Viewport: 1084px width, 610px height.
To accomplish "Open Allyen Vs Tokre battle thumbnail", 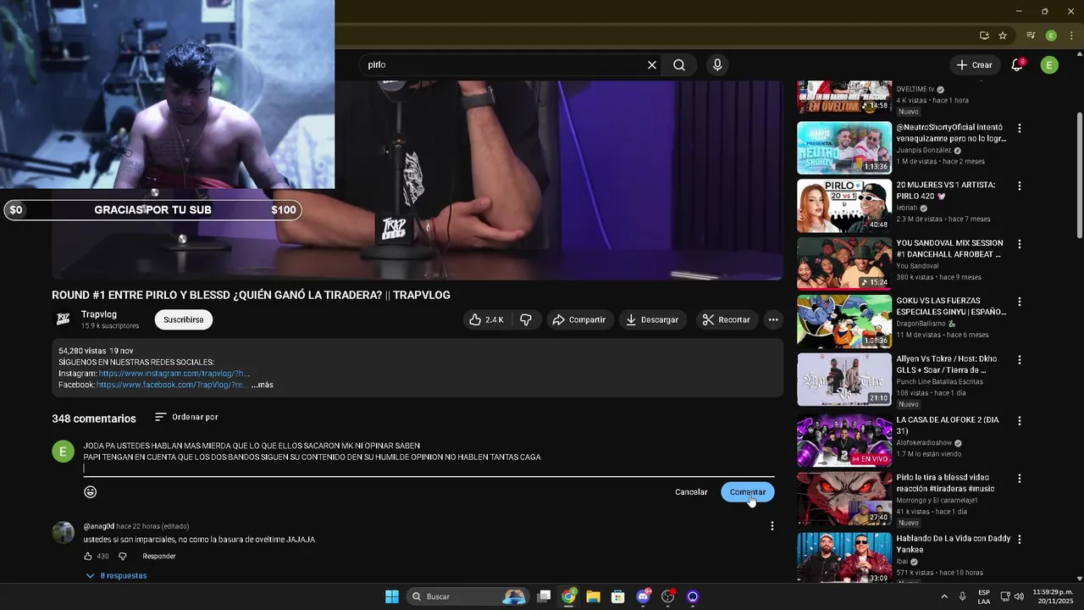I will (x=844, y=380).
